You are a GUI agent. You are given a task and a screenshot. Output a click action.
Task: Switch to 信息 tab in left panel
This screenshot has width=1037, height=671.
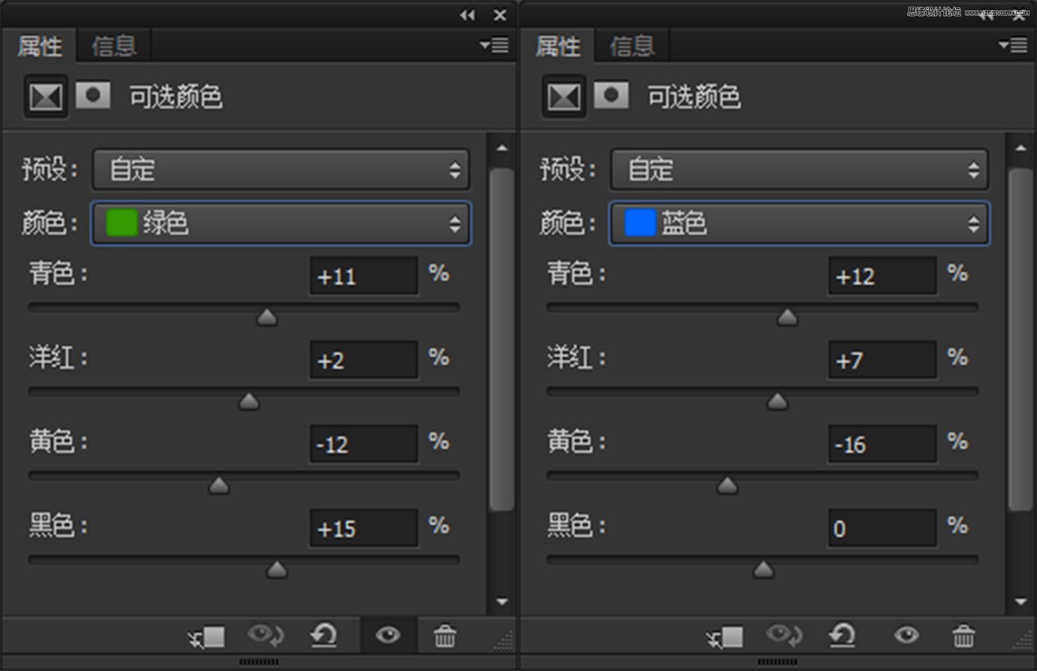coord(114,46)
